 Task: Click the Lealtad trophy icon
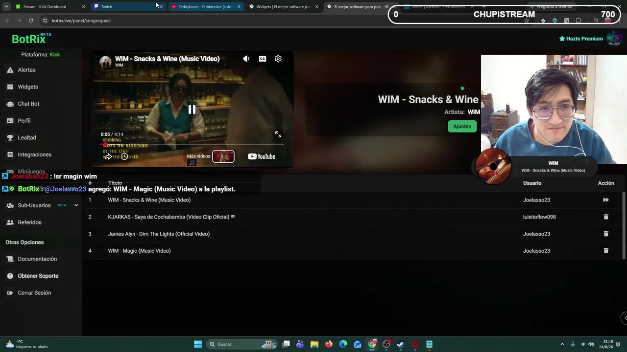pos(10,138)
